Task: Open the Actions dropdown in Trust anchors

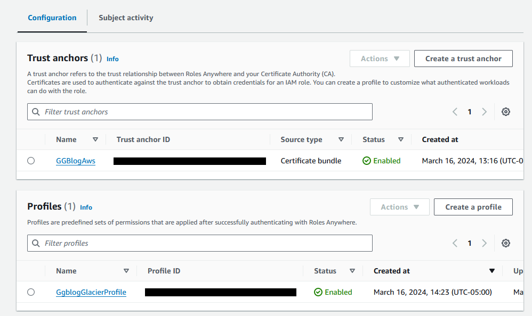Action: [379, 58]
